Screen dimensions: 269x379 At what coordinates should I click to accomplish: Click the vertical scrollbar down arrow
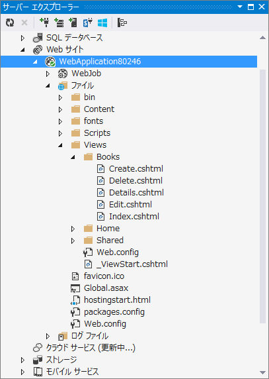click(263, 372)
